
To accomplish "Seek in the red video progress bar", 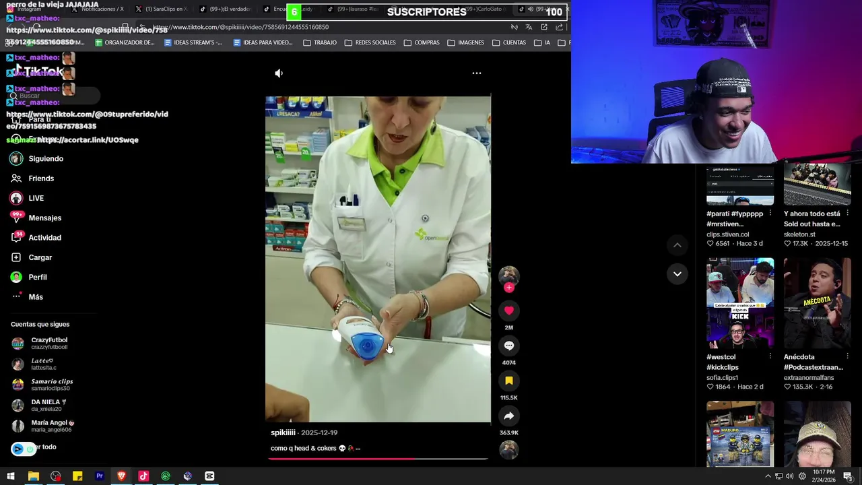I will pyautogui.click(x=378, y=459).
